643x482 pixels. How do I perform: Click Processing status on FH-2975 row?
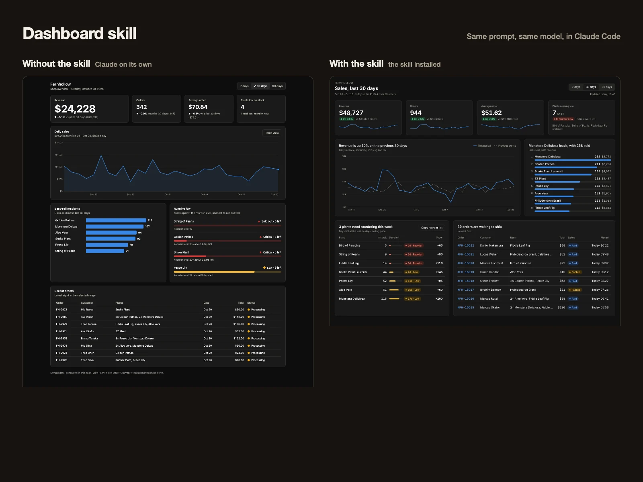256,360
